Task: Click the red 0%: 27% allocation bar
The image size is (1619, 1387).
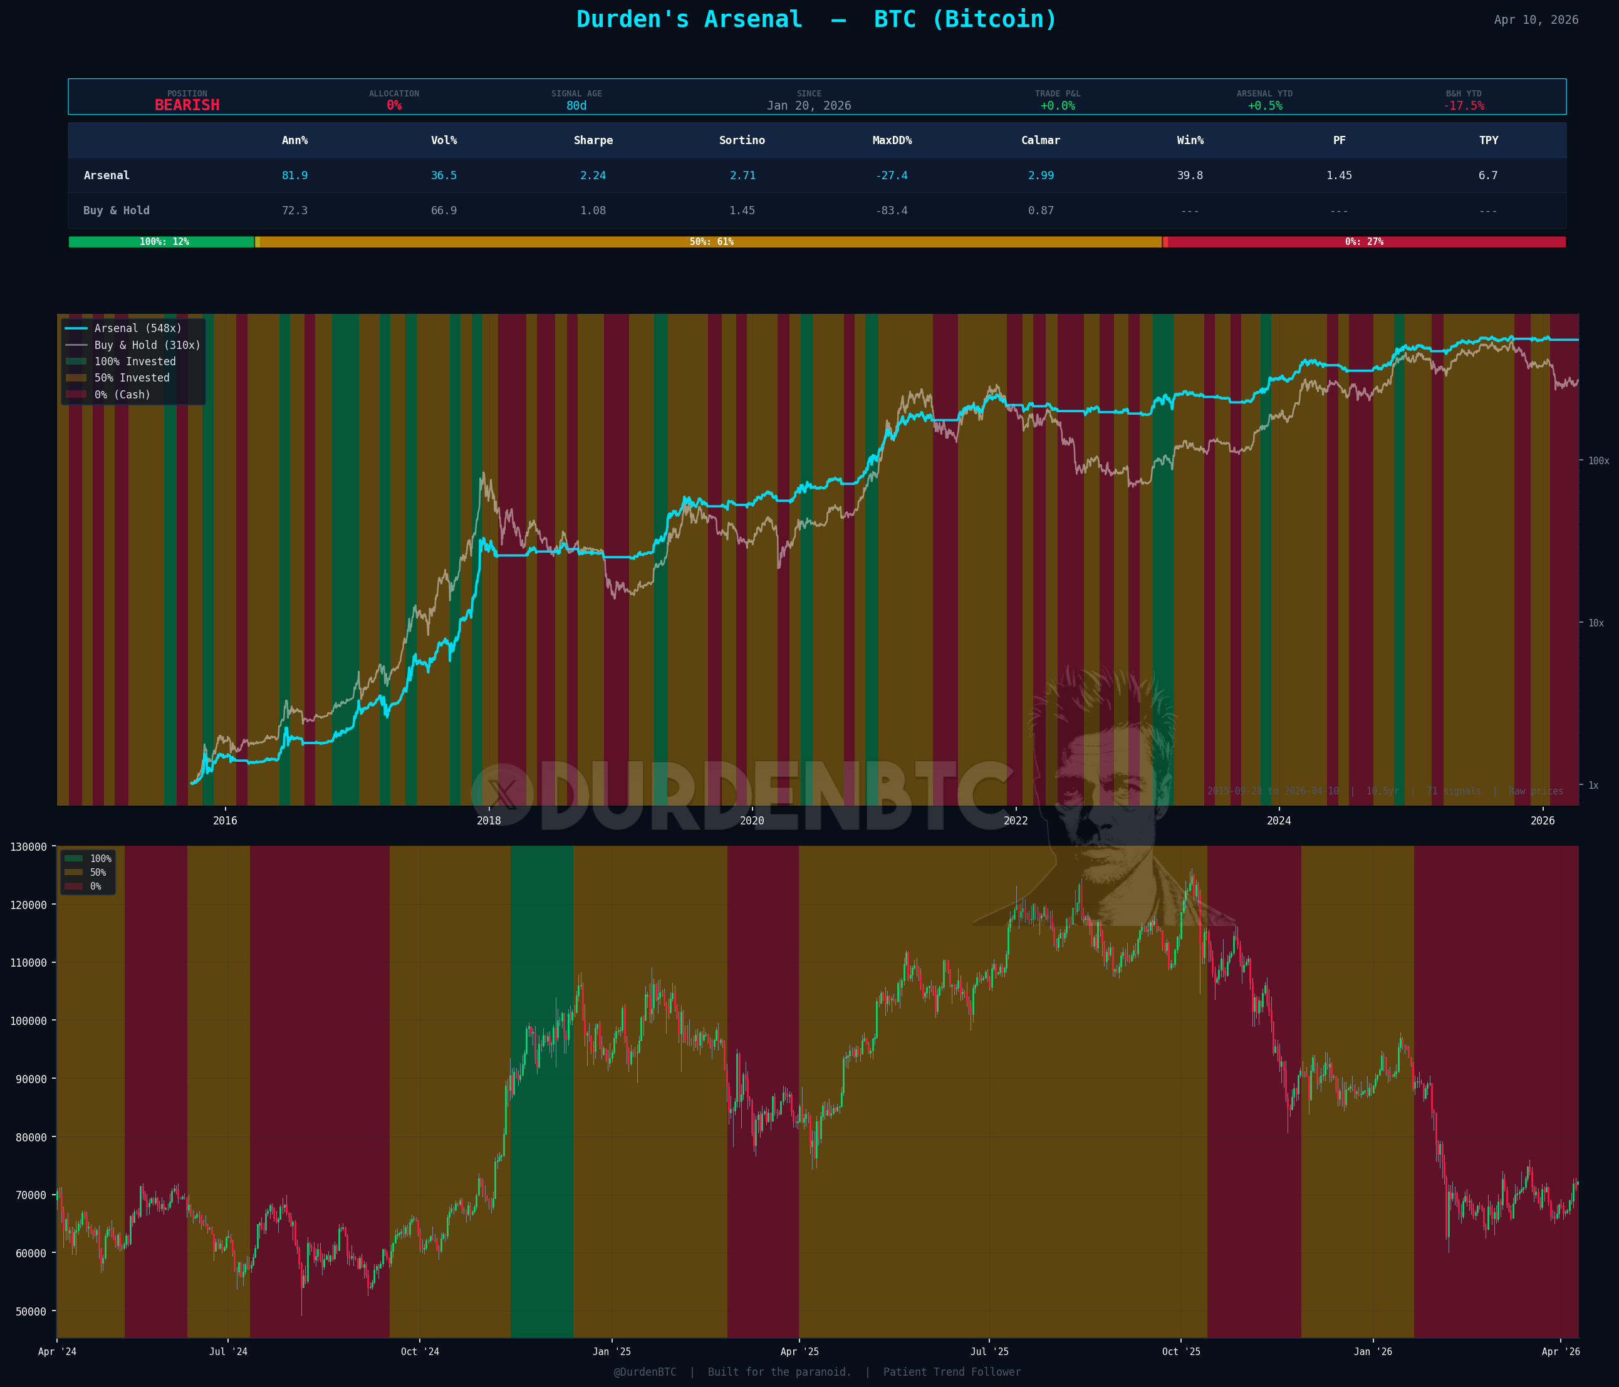Action: click(x=1364, y=242)
